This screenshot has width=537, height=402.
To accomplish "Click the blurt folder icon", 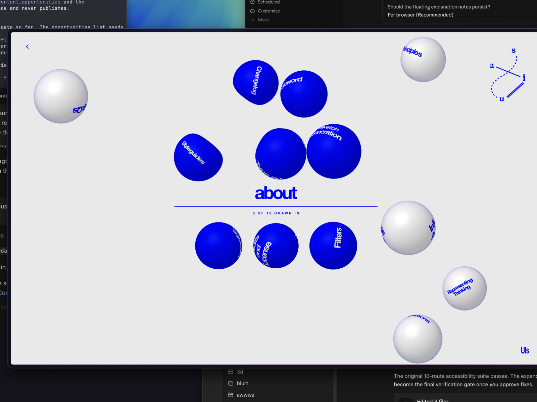I will point(231,383).
